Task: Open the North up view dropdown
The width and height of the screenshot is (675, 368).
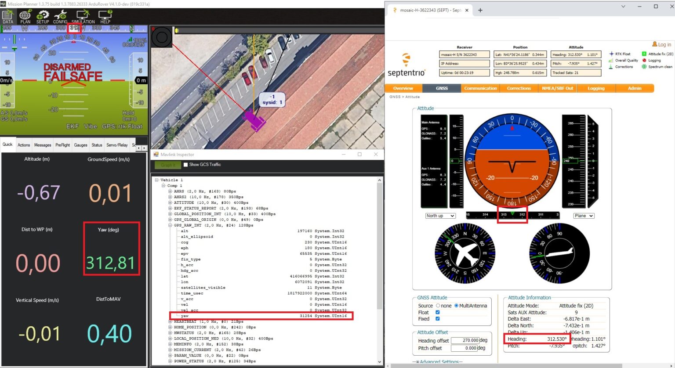Action: 440,216
